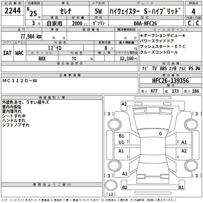This screenshot has height=203, width=203.
Task: Click chassis number HFC26-139356
Action: pyautogui.click(x=171, y=81)
